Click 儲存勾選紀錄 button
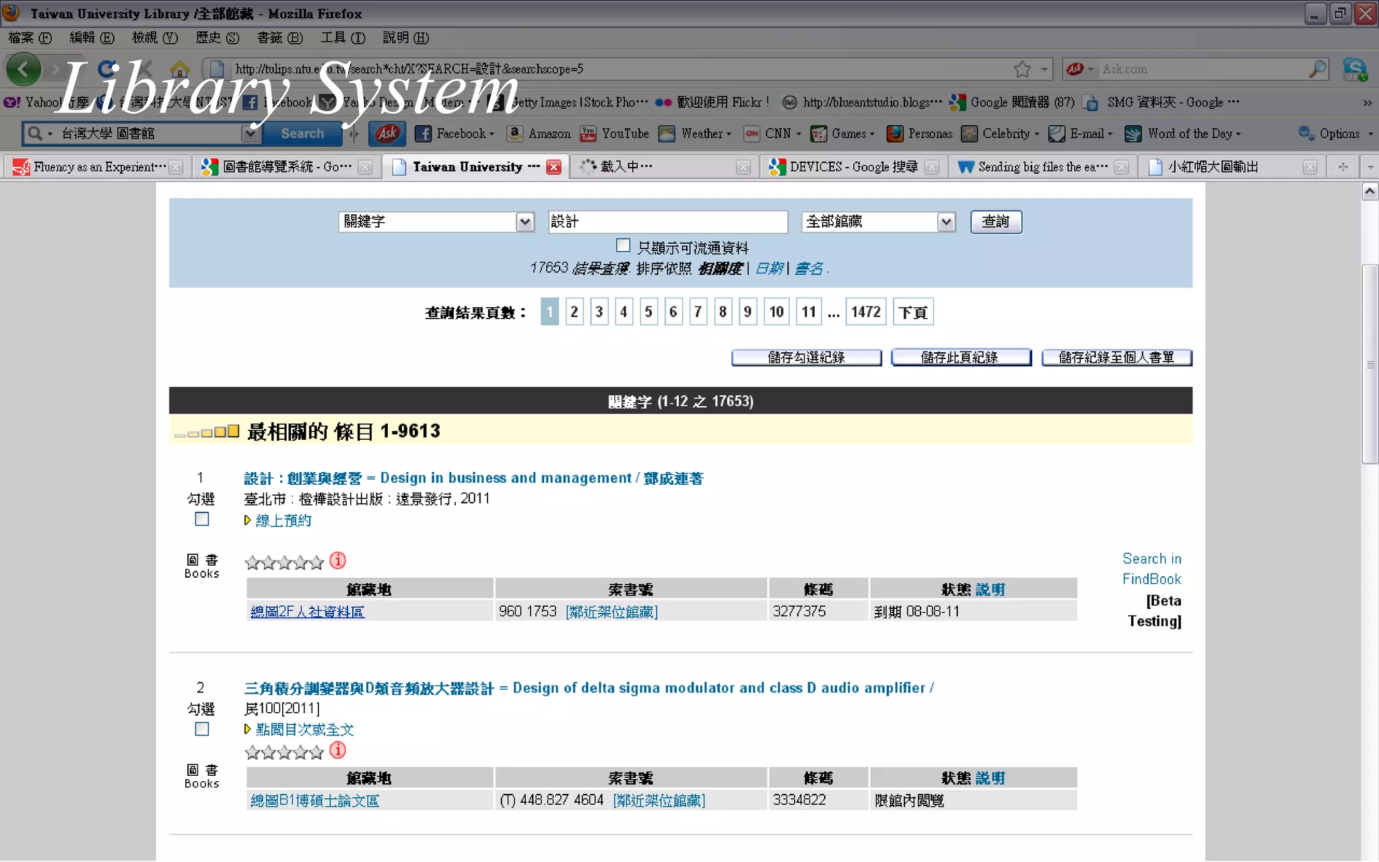Viewport: 1379px width, 862px height. [806, 358]
